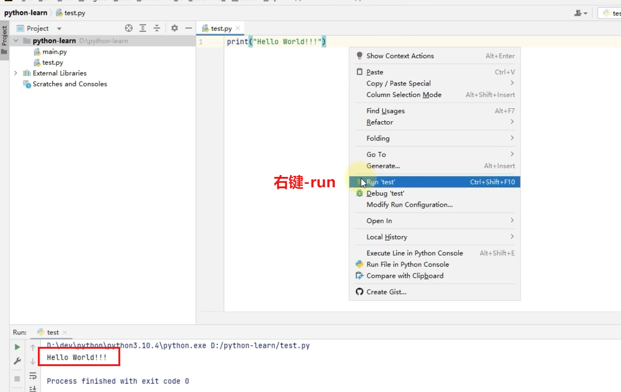
Task: Click the compare icon beside Clipboard entry
Action: (x=359, y=276)
